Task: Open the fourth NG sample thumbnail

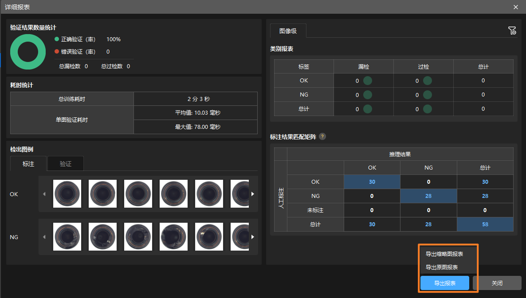Action: click(x=173, y=237)
